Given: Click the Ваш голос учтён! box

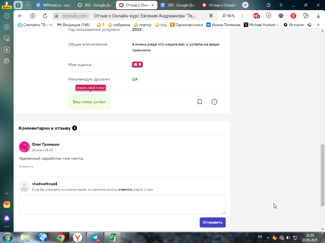Looking at the screenshot, I should coord(89,102).
